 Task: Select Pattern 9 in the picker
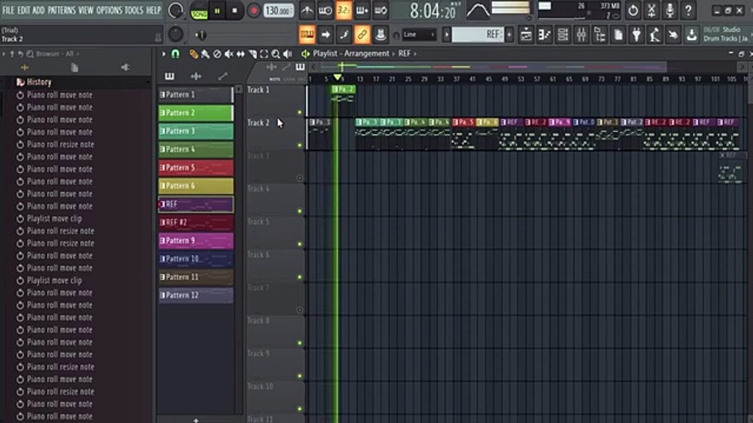(196, 240)
